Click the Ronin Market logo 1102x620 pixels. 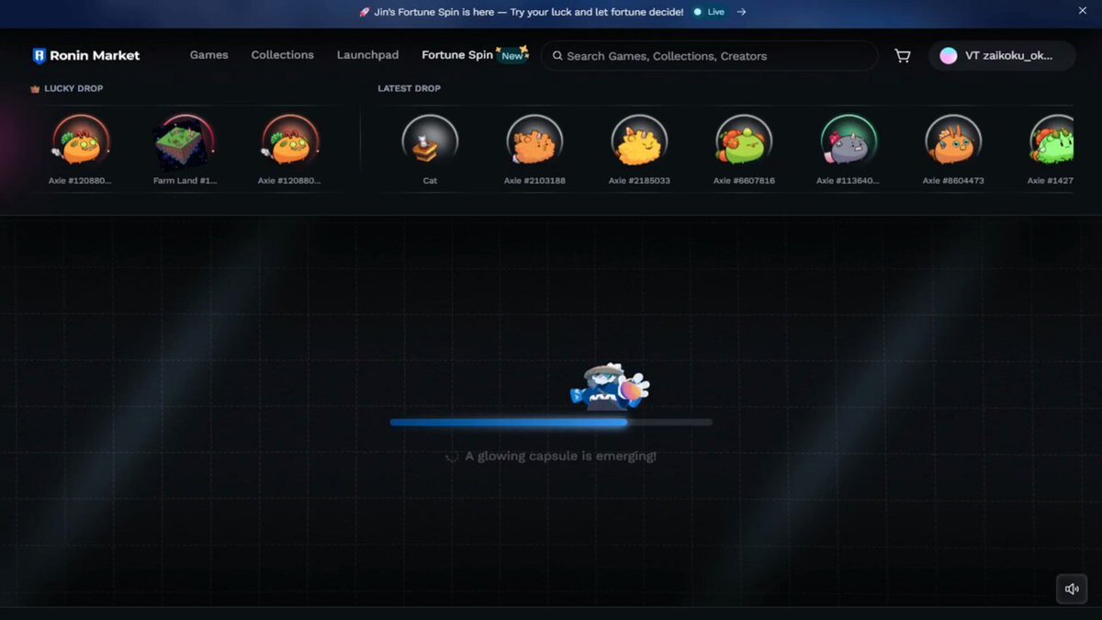point(86,56)
